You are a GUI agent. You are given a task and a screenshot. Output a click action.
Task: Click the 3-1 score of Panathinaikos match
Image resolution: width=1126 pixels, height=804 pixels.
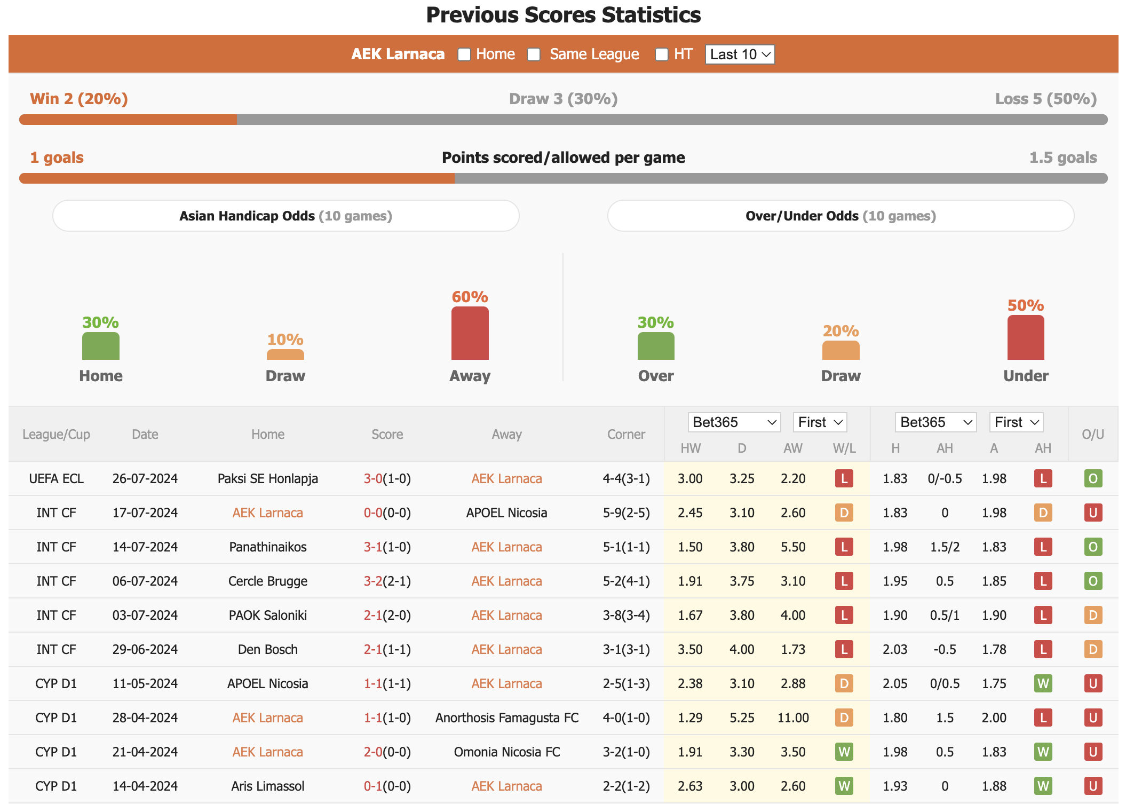click(373, 547)
